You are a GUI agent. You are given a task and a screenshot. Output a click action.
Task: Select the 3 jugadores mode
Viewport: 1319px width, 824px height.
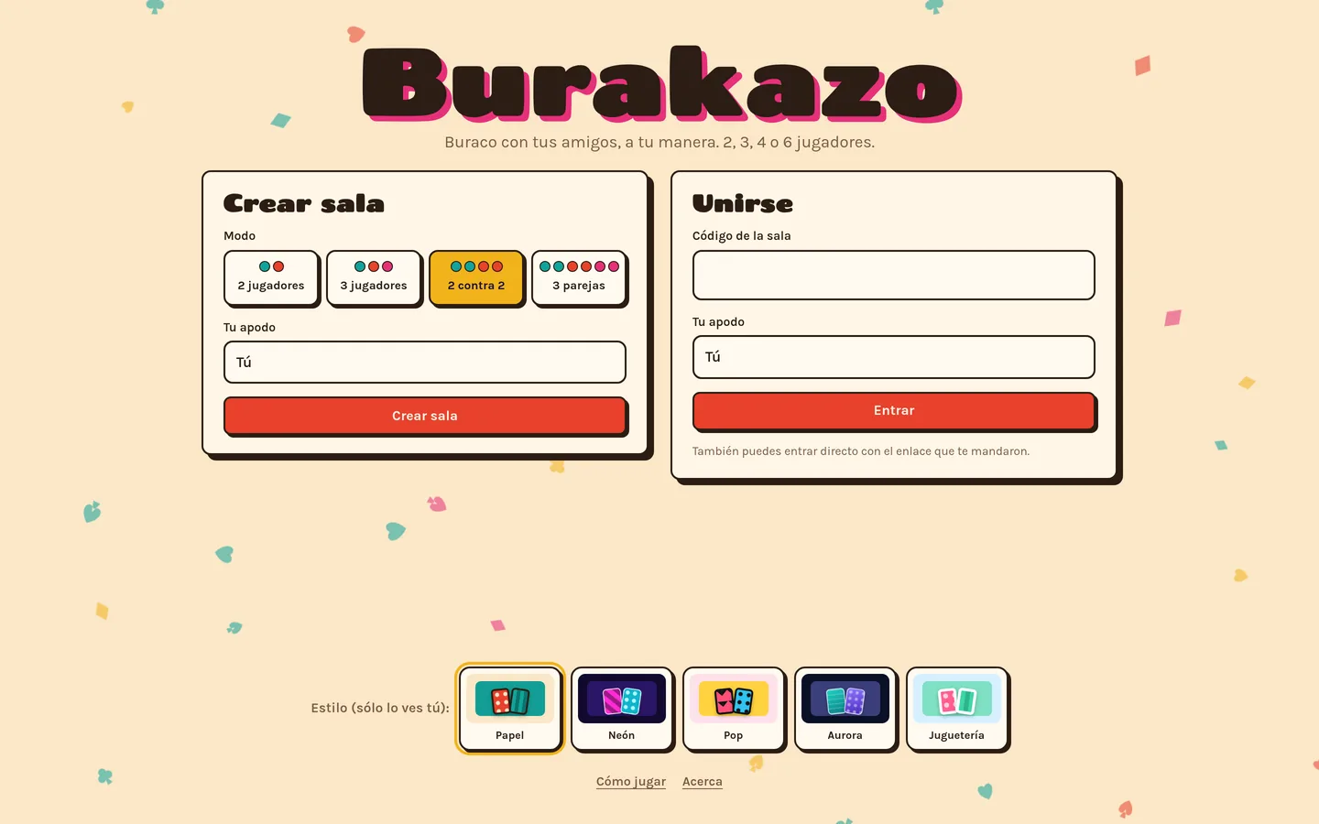pos(374,277)
